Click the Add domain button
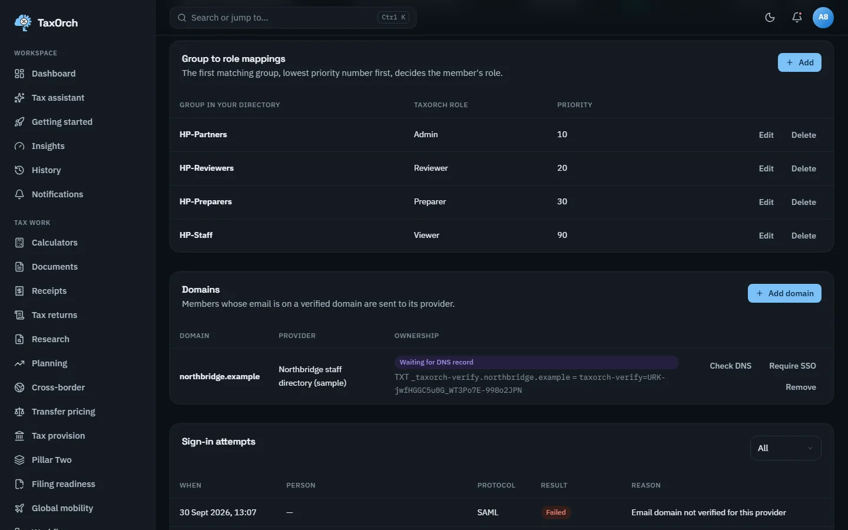Viewport: 848px width, 530px height. 784,293
